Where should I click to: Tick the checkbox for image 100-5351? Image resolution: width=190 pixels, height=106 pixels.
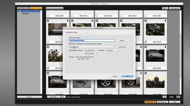pos(72,16)
